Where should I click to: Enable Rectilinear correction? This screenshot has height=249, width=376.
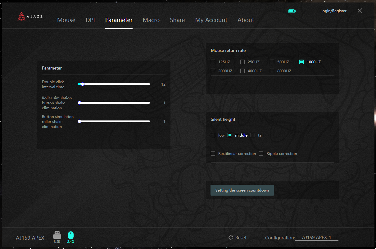213,153
